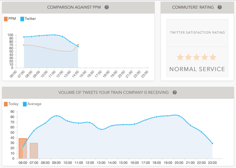The image size is (236, 168).
Task: Select the faded bar at 07:00
Action: tap(34, 151)
